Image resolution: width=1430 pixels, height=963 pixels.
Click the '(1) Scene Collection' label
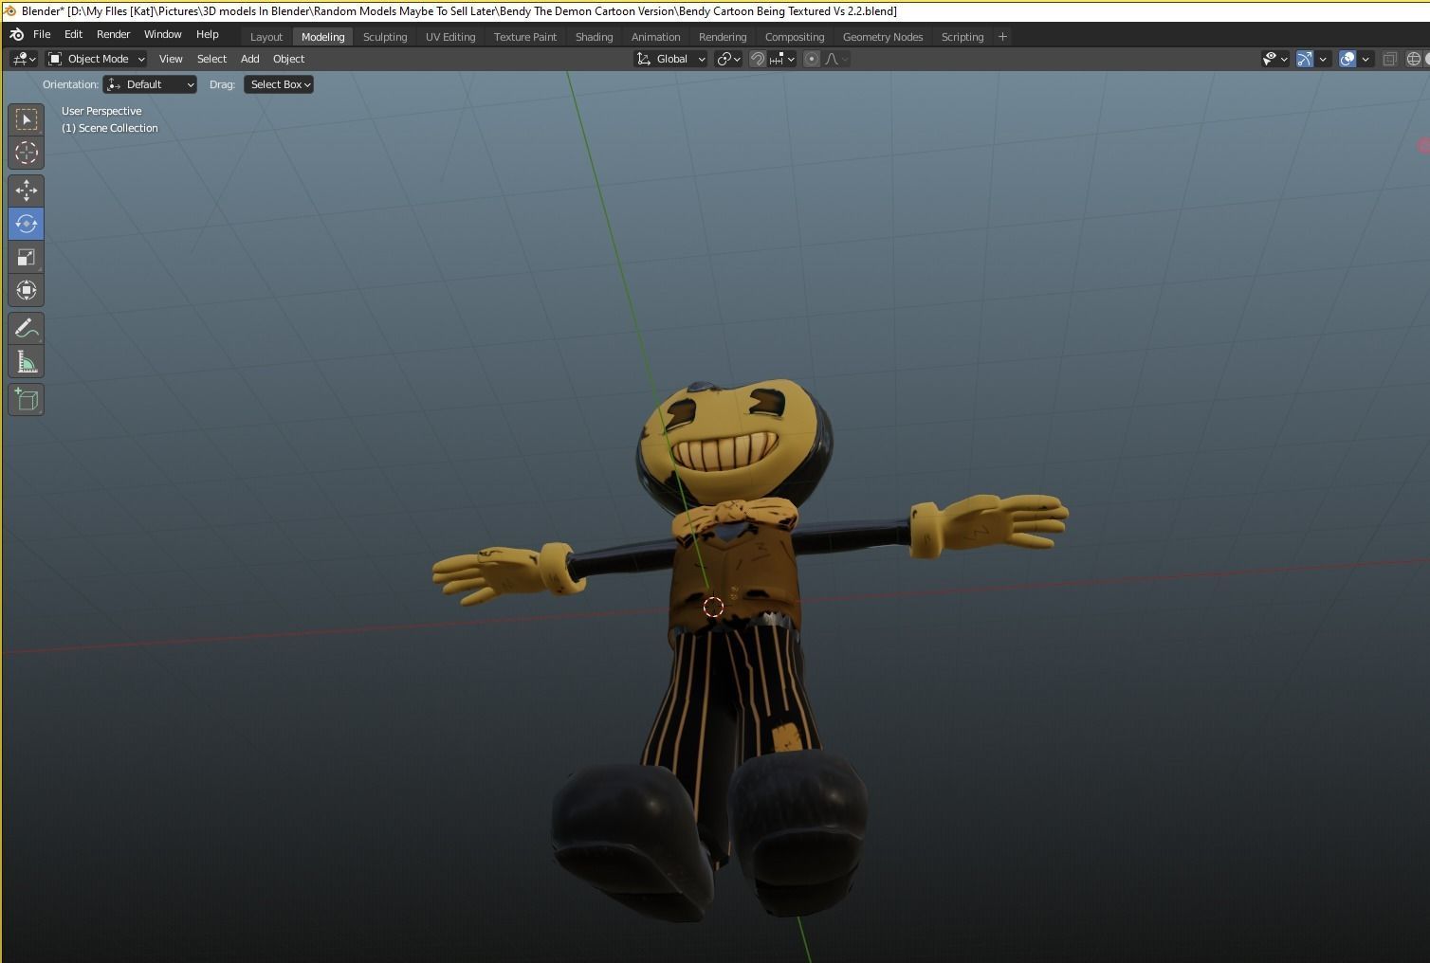pos(110,128)
